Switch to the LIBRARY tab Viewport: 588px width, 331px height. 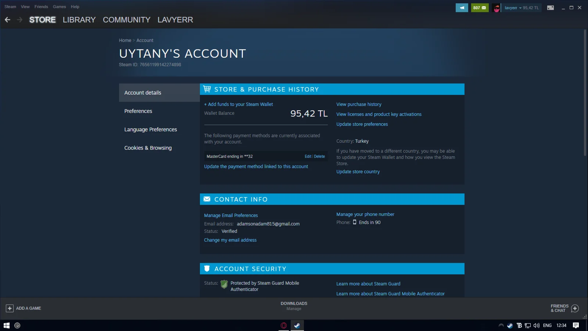click(x=79, y=20)
